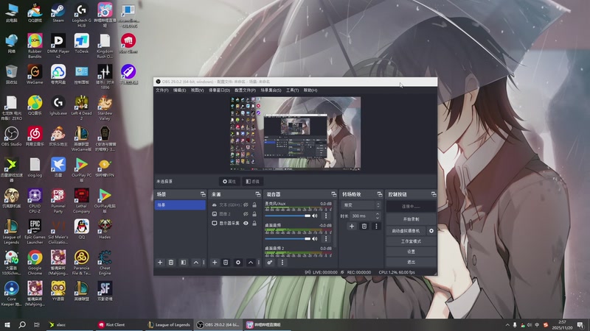This screenshot has width=590, height=331.
Task: Adjust the 300 ms duration spinner arrows
Action: coord(378,216)
